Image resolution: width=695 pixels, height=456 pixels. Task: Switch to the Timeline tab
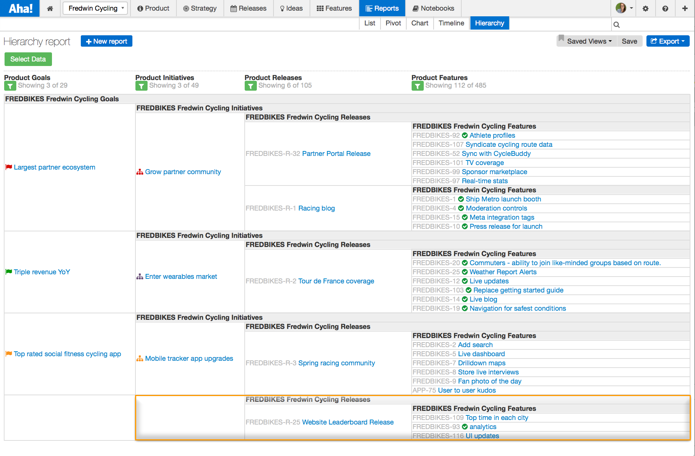(x=451, y=23)
